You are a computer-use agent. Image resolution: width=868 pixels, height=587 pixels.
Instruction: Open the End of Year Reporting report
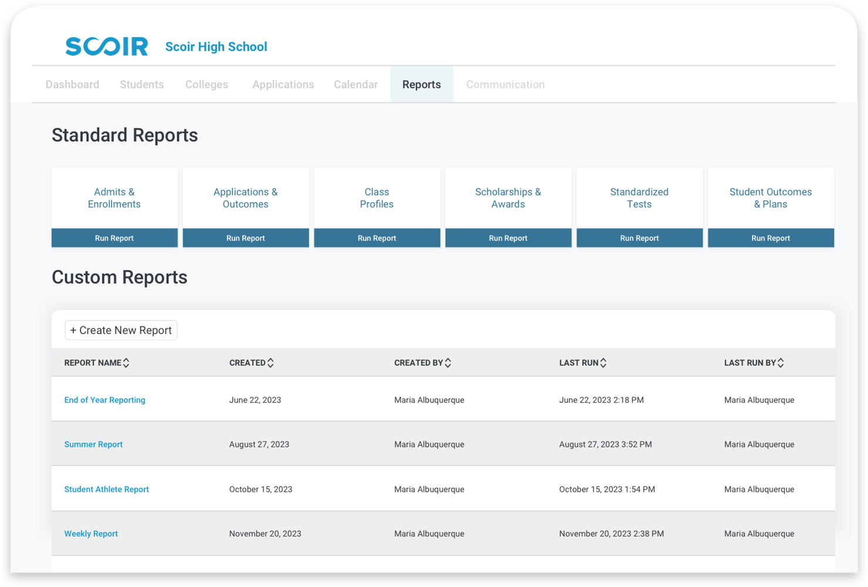point(104,400)
